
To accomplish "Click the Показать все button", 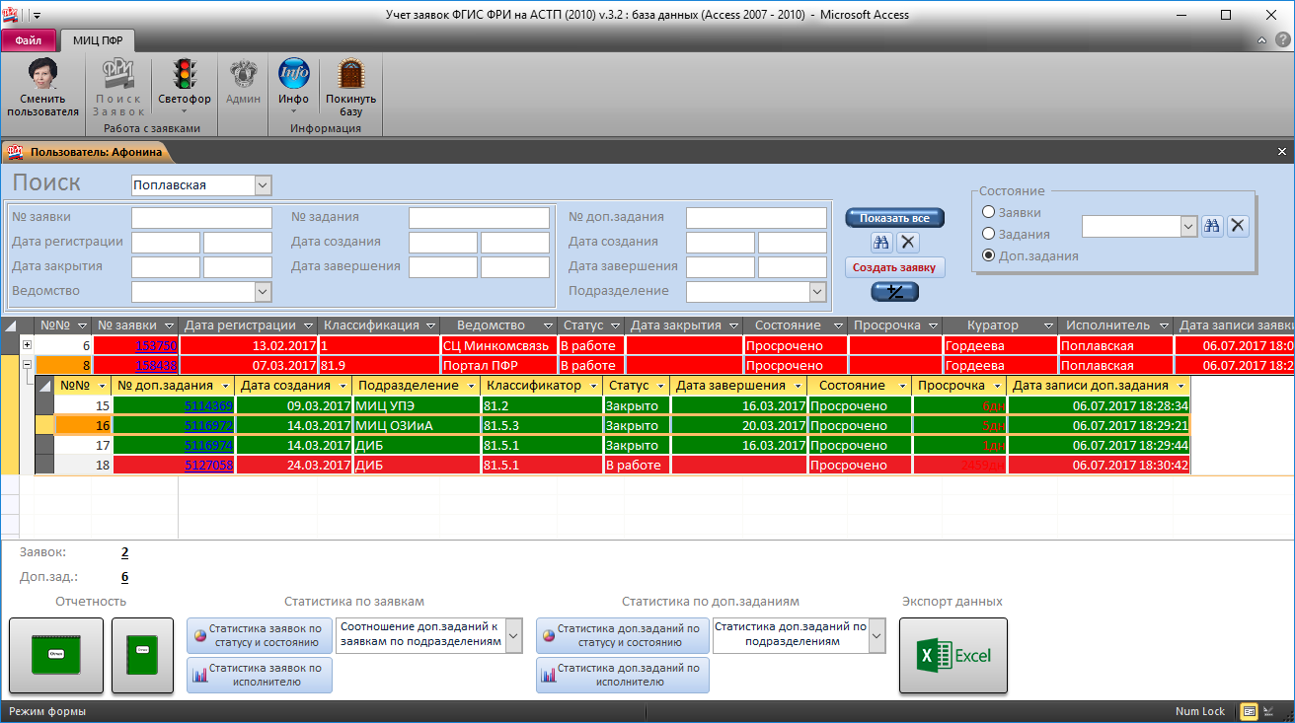I will point(894,218).
